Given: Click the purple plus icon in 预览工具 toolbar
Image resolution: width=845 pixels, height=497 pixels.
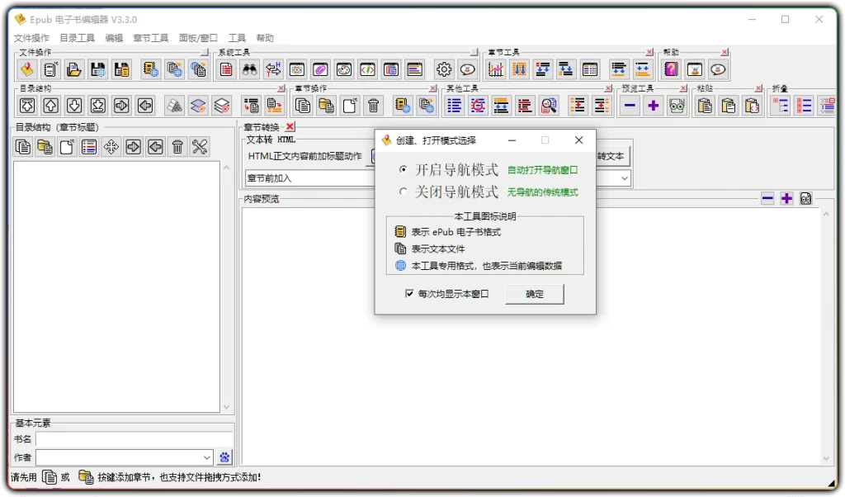Looking at the screenshot, I should [654, 106].
